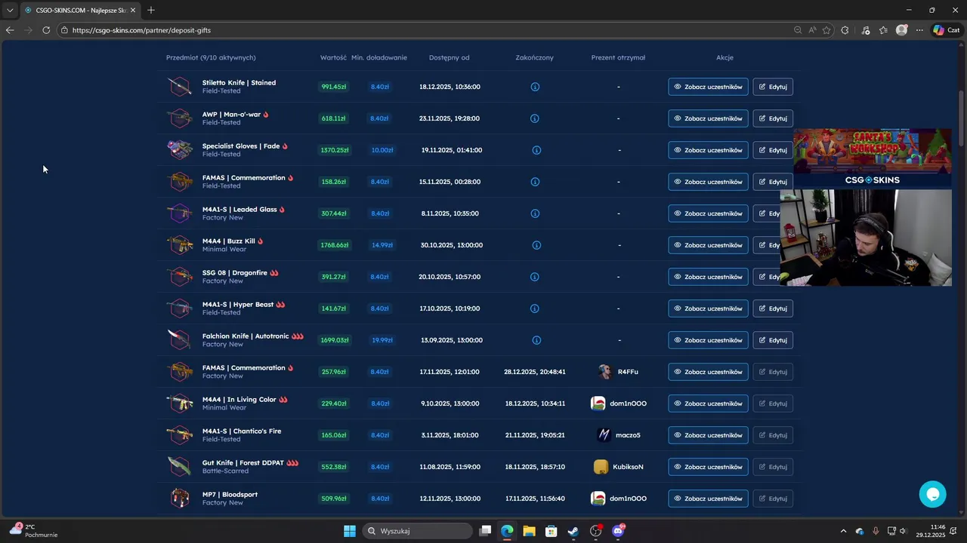Click Edytuj for AWP Man-o'-war
Image resolution: width=967 pixels, height=543 pixels.
[x=773, y=118]
